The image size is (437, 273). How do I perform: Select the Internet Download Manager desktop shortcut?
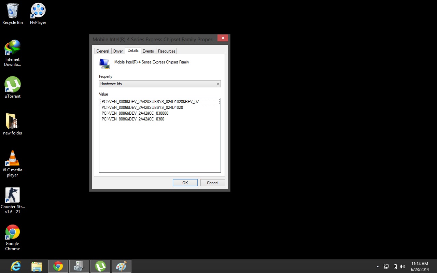click(13, 53)
